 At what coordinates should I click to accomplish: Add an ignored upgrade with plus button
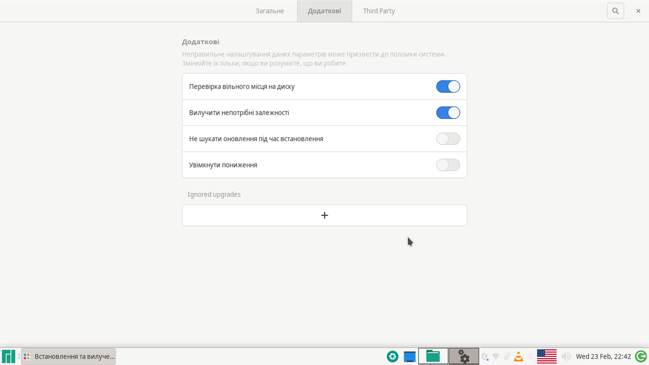pos(325,215)
